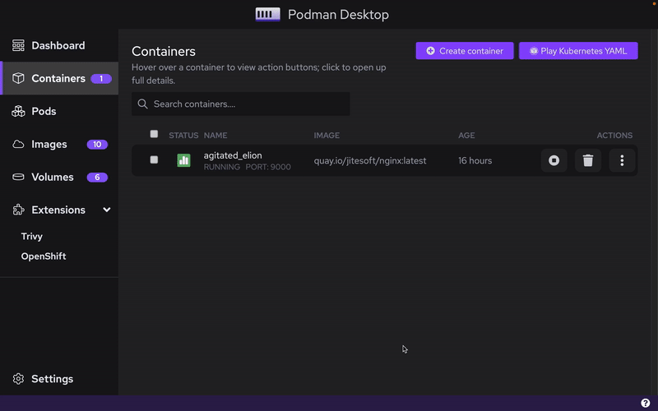The width and height of the screenshot is (658, 411).
Task: Click the Settings gear icon
Action: point(18,379)
